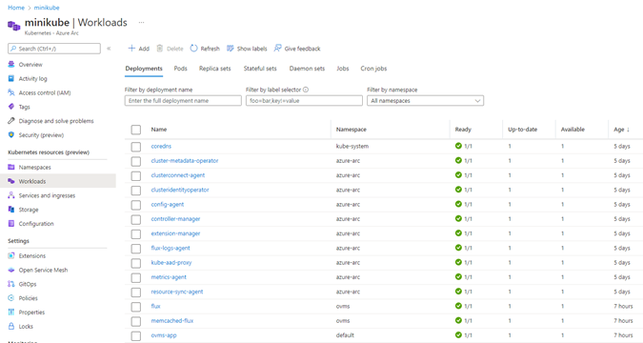Click the Extensions icon
Image resolution: width=643 pixels, height=343 pixels.
11,255
